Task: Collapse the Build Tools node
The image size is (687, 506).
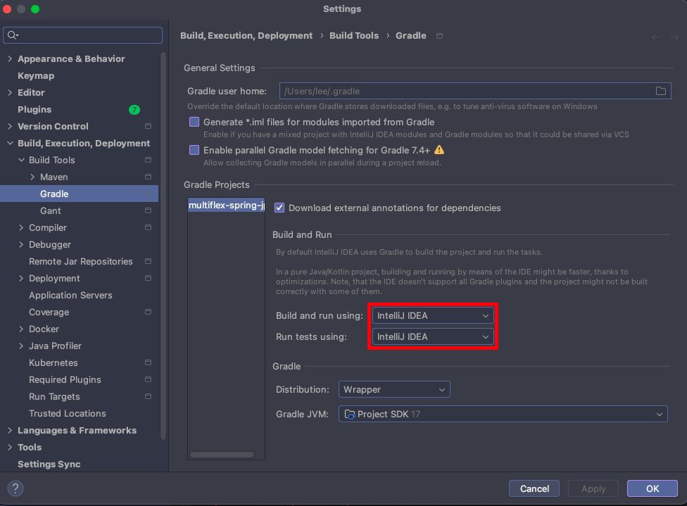Action: (21, 160)
